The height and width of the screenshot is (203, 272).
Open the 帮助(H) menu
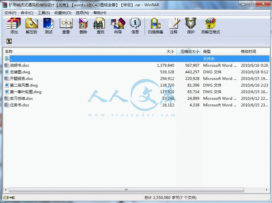tap(100, 13)
